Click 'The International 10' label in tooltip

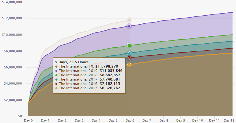coord(76,66)
